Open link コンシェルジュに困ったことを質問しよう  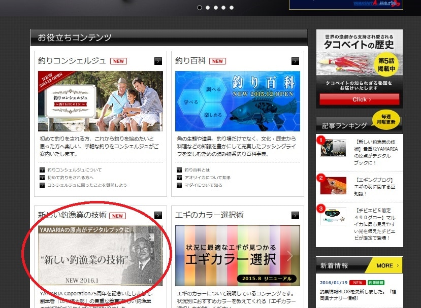[x=87, y=185]
